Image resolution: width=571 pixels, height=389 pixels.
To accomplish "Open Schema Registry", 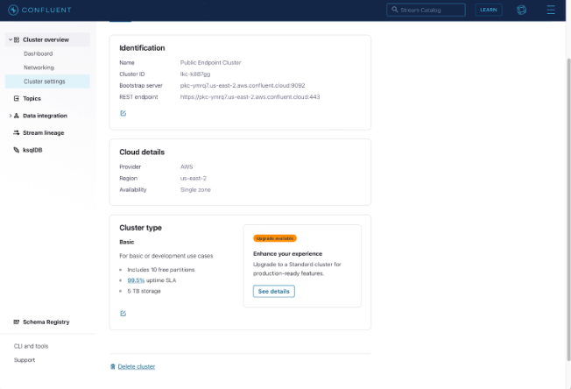I will pos(46,322).
